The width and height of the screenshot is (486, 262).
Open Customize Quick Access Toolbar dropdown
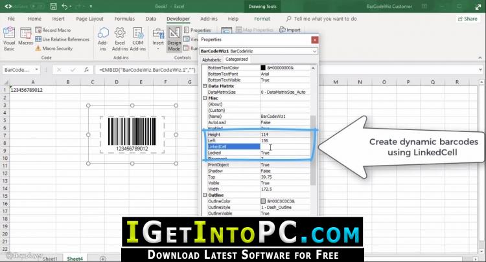coord(91,6)
